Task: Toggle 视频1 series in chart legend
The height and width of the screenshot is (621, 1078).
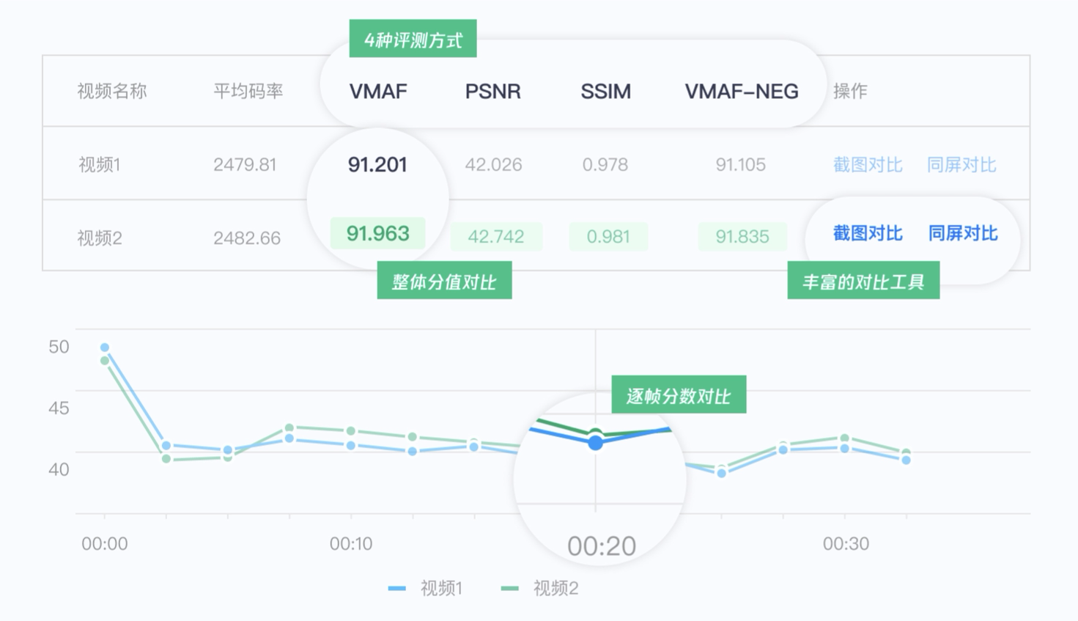Action: (x=440, y=588)
